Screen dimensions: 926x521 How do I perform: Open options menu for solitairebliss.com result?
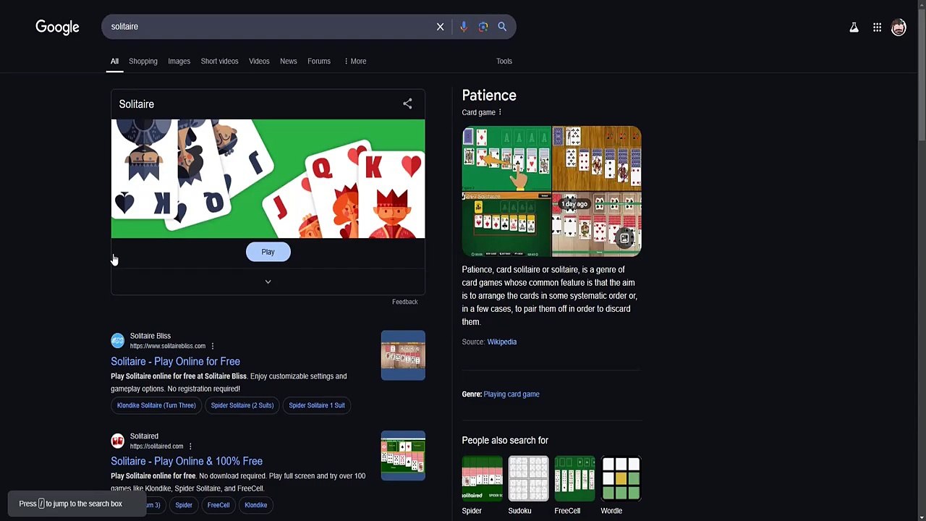click(x=212, y=346)
